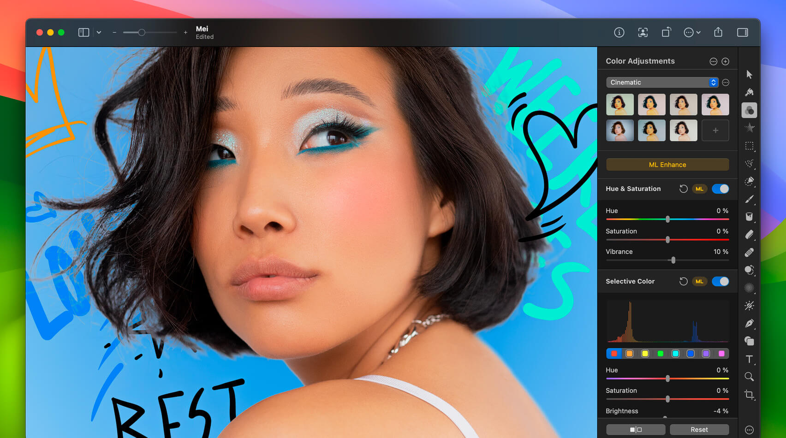Select the orange Selective Color swatch
The image size is (786, 438).
pyautogui.click(x=629, y=354)
